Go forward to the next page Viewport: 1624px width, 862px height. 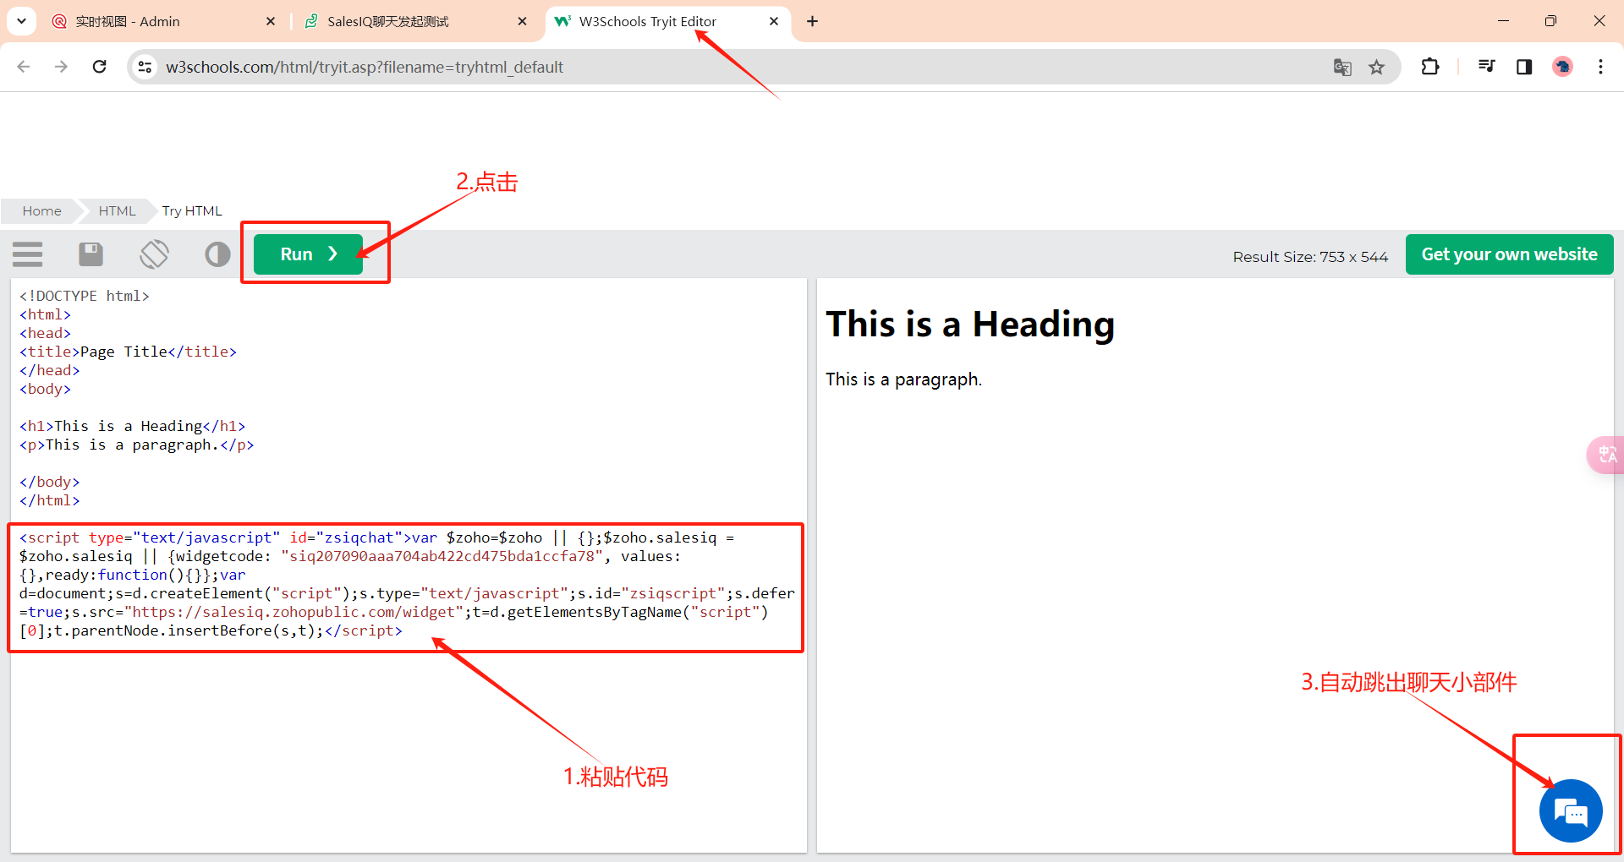coord(61,67)
